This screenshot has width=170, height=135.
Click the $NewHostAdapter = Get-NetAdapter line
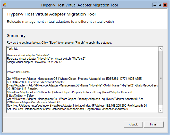tap(69, 92)
